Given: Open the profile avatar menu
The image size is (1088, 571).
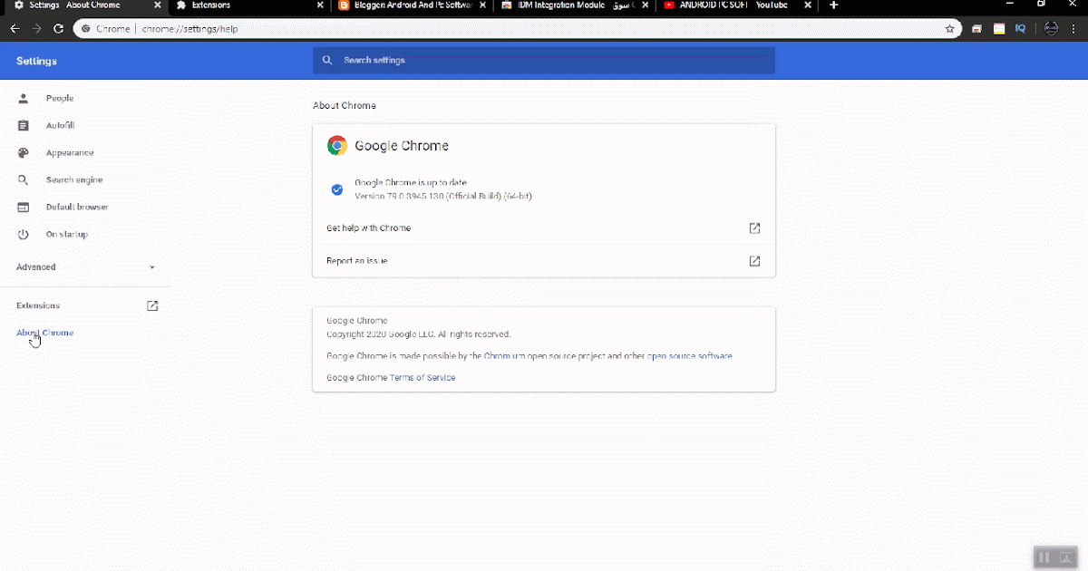Looking at the screenshot, I should click(1051, 29).
